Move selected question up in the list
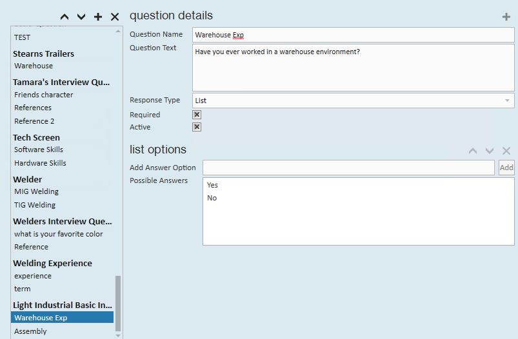 64,17
